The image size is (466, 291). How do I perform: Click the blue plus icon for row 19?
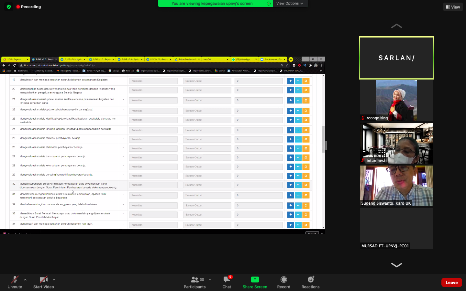coord(290,81)
